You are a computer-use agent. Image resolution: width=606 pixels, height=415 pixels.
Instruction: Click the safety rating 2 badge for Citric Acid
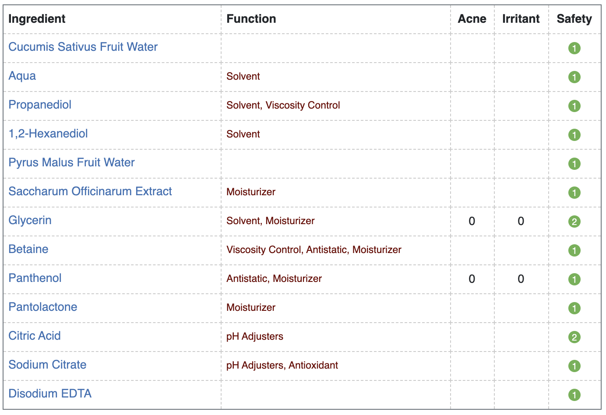[x=574, y=337]
